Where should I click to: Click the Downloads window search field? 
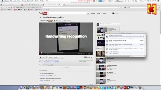(137, 56)
